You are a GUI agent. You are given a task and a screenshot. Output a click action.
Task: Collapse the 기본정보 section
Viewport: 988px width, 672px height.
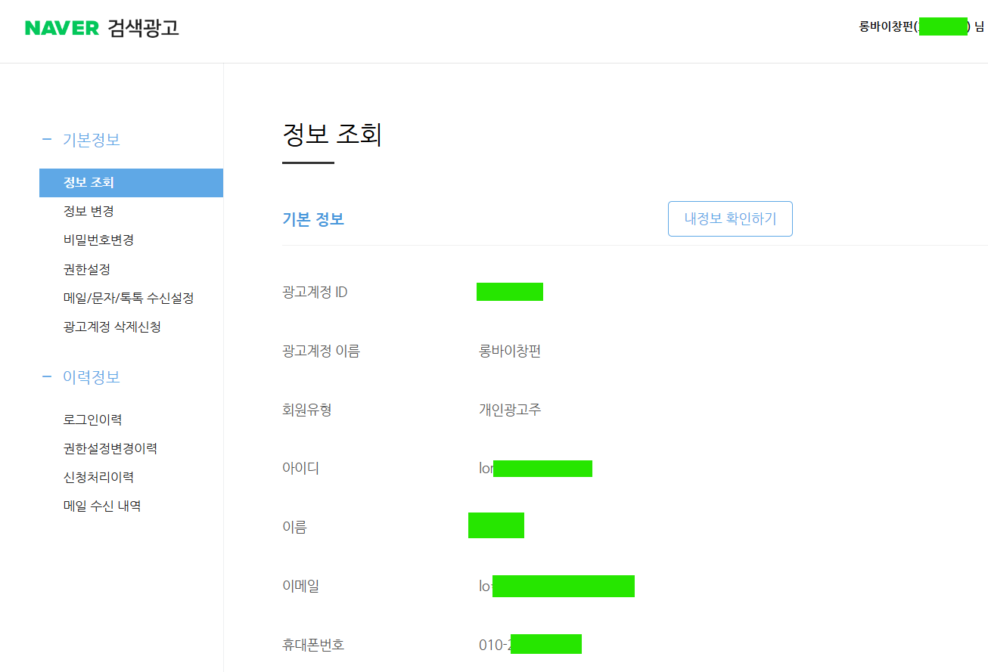click(81, 140)
